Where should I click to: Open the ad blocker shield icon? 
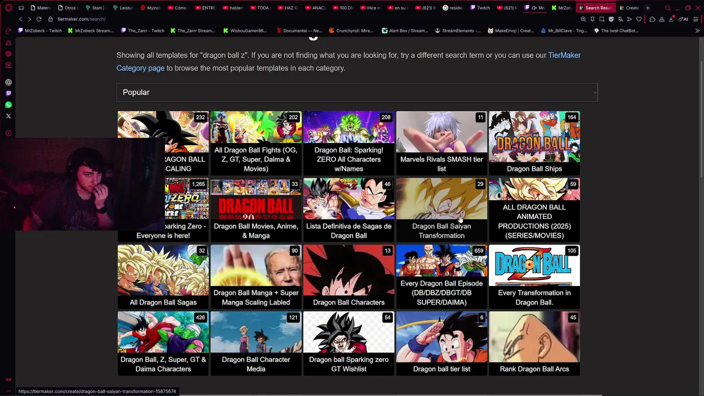[611, 19]
